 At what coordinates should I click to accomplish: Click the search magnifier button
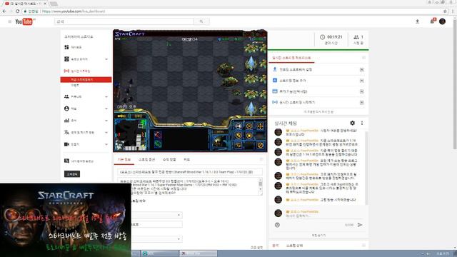[x=201, y=21]
